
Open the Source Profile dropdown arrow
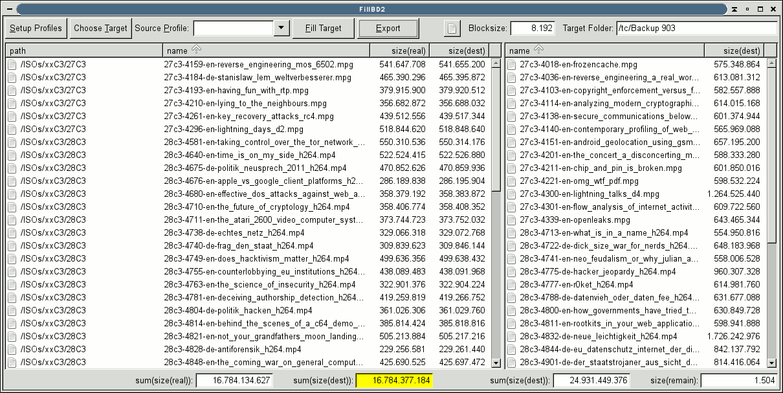coord(281,28)
